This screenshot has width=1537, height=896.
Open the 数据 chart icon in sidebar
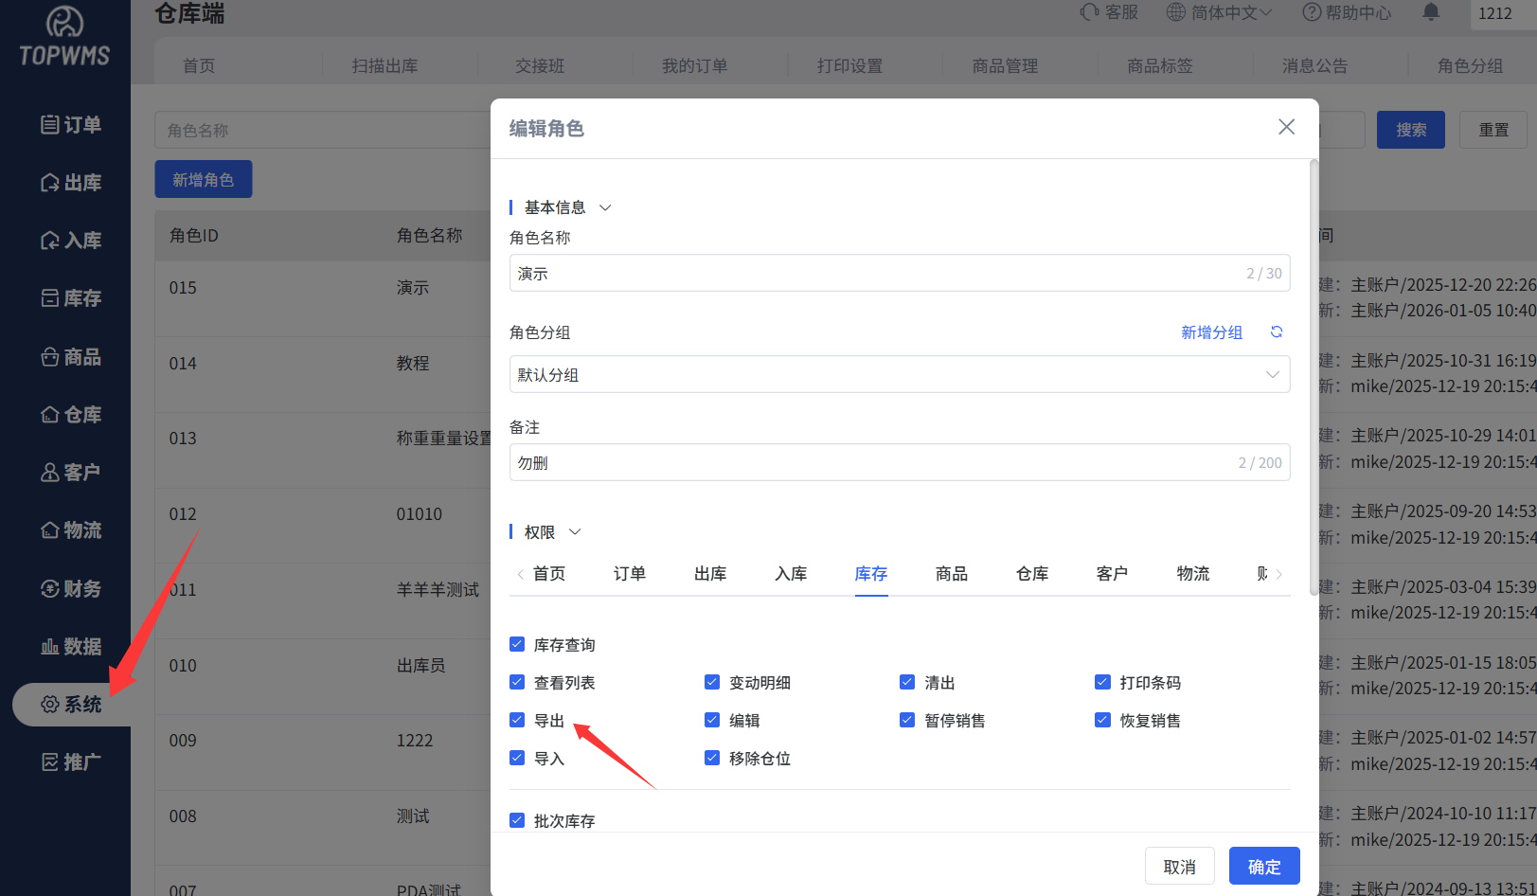click(50, 647)
